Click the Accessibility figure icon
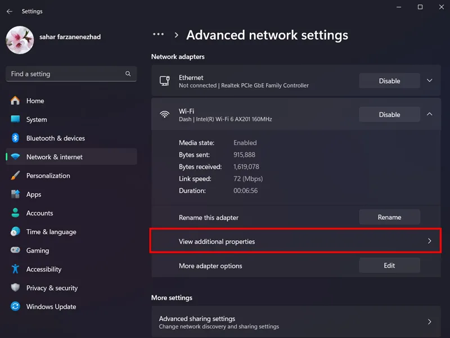 tap(16, 269)
